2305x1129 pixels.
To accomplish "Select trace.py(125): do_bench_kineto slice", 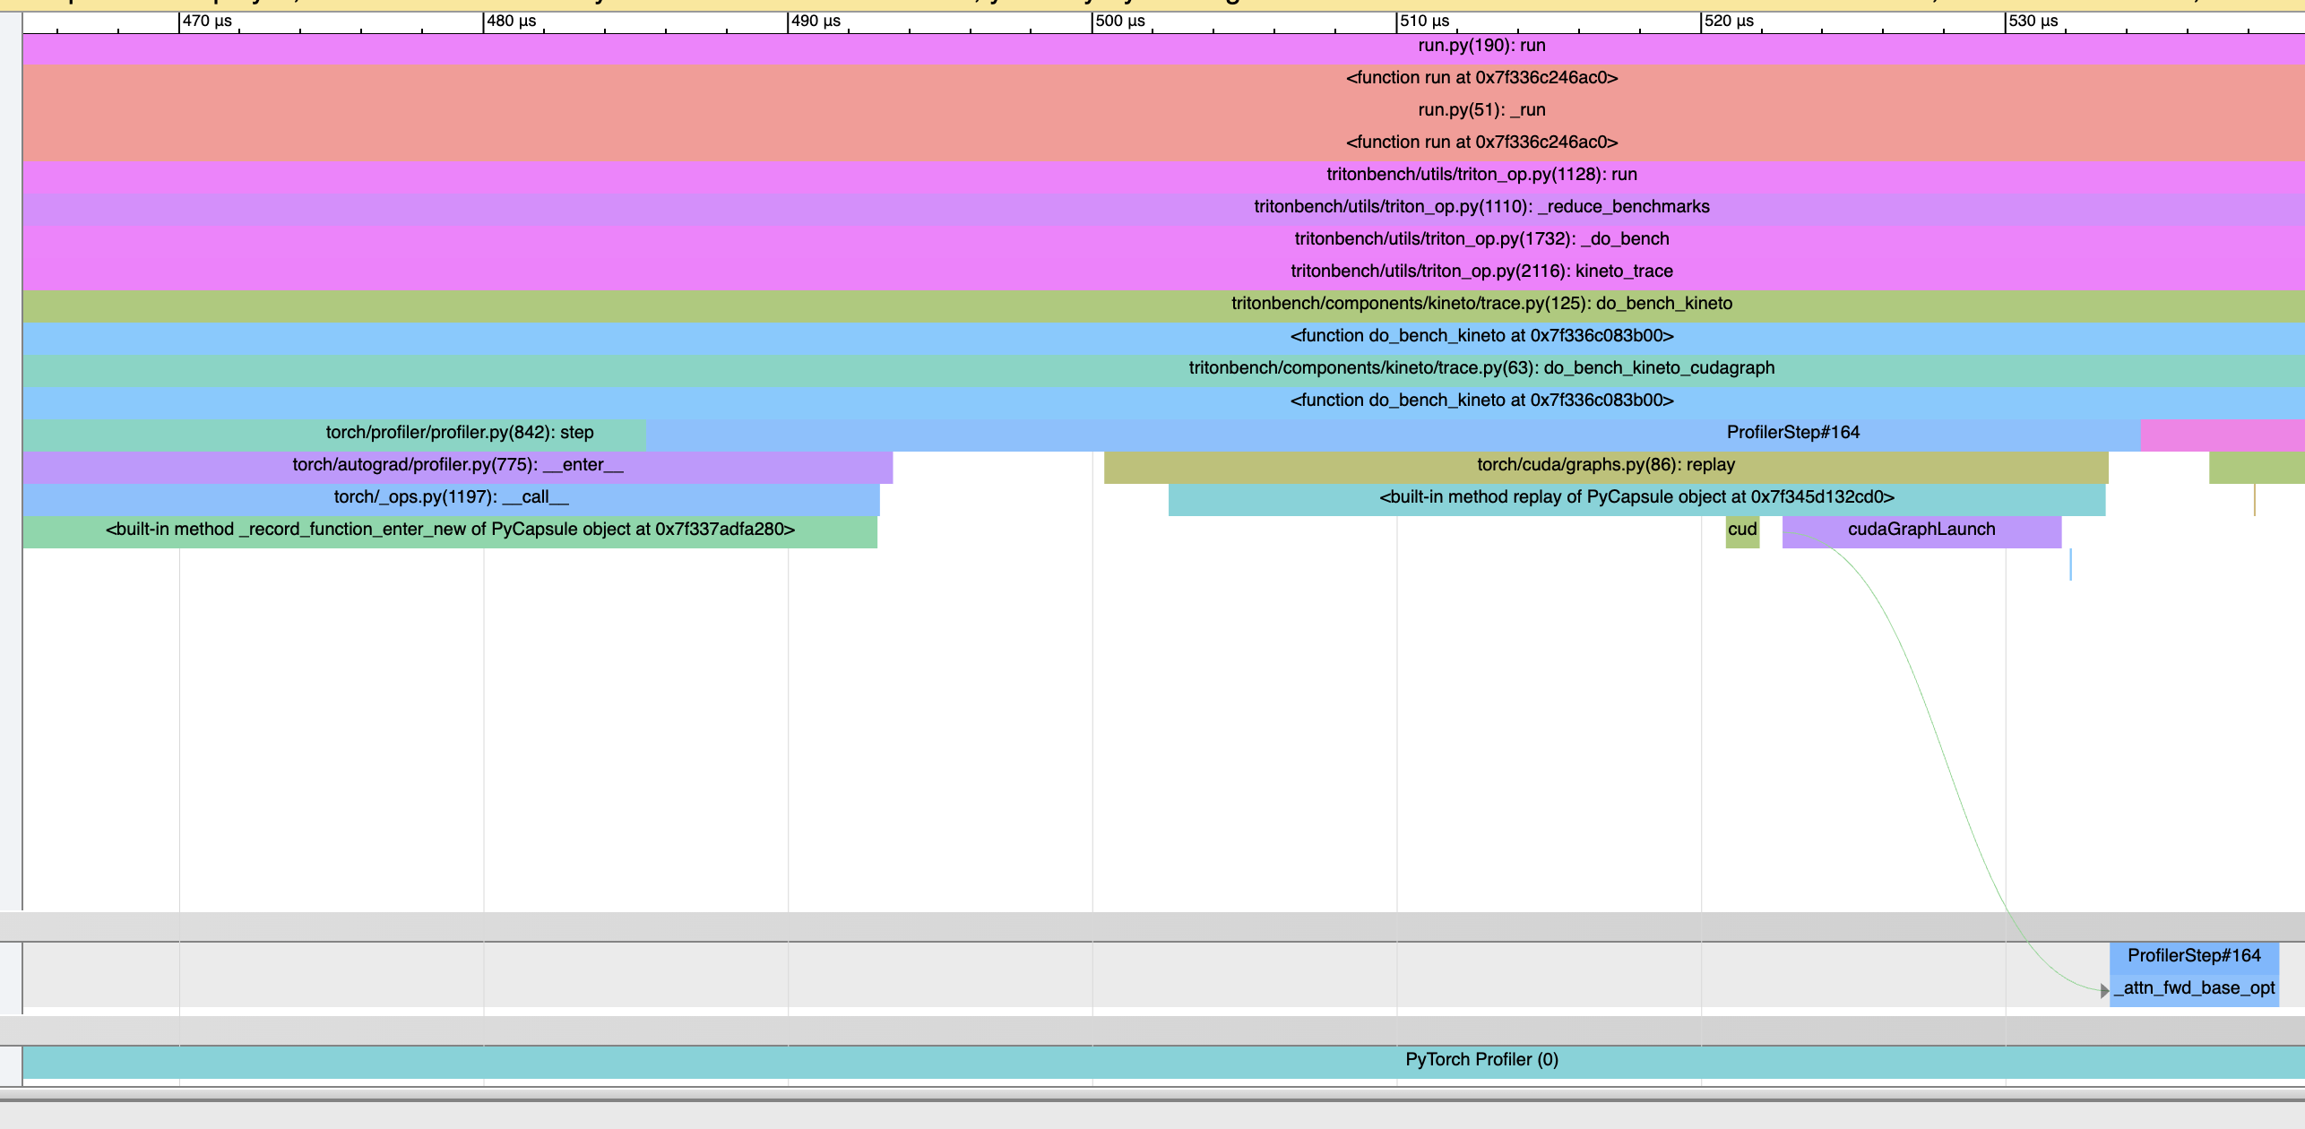I will [1481, 304].
